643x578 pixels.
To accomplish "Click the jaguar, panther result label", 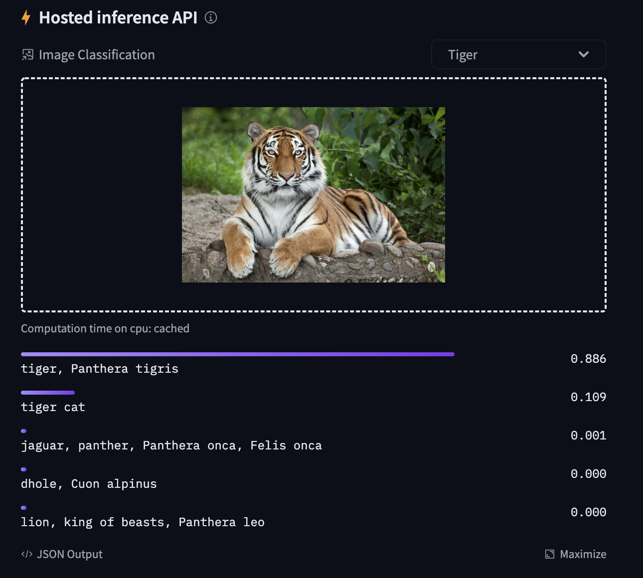I will tap(171, 445).
